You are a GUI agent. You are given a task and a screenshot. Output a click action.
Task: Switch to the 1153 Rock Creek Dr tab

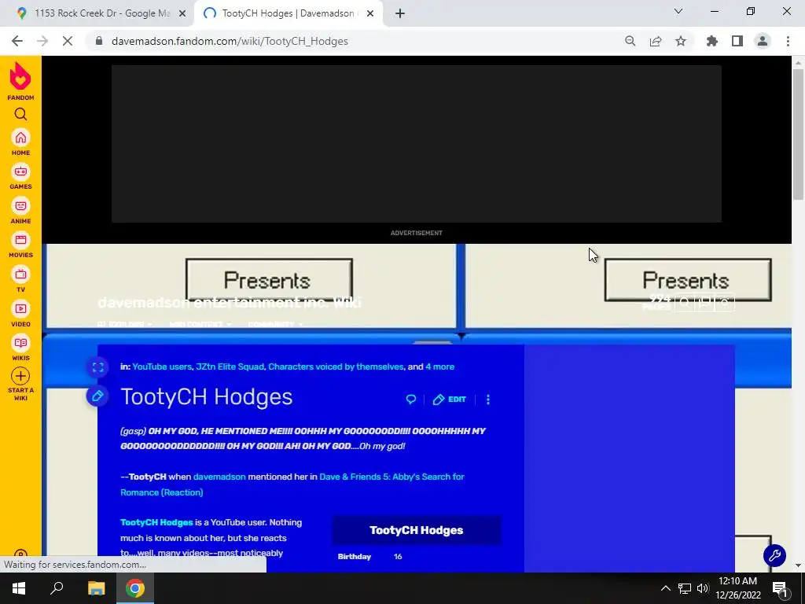[x=97, y=13]
